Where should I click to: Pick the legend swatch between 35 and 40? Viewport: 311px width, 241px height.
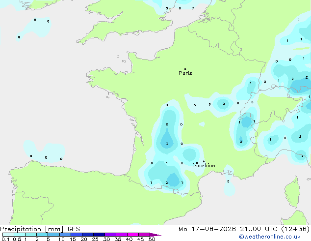tap(122, 235)
